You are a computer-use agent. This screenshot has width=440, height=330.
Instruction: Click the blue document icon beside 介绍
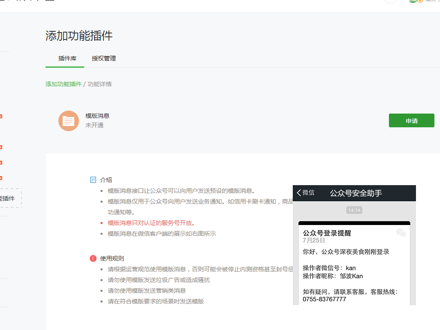pos(93,180)
